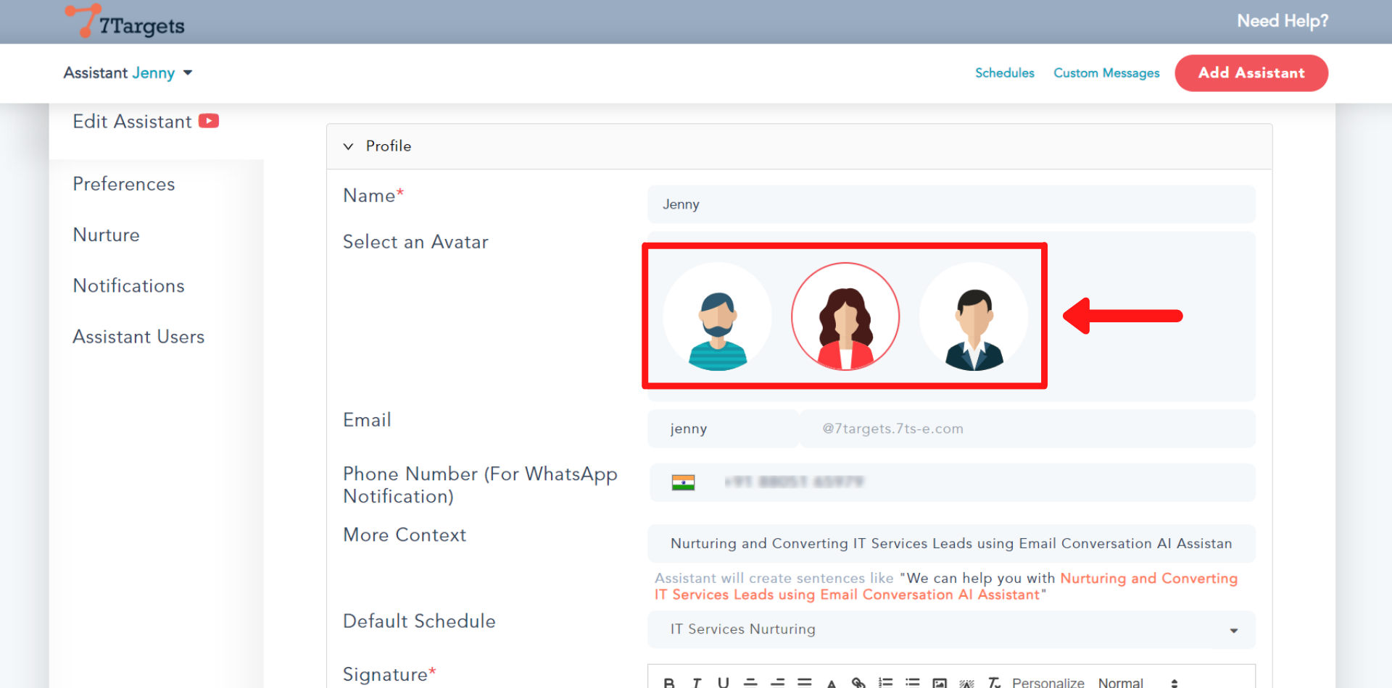The width and height of the screenshot is (1392, 688).
Task: Open the Custom Messages link
Action: [x=1106, y=73]
